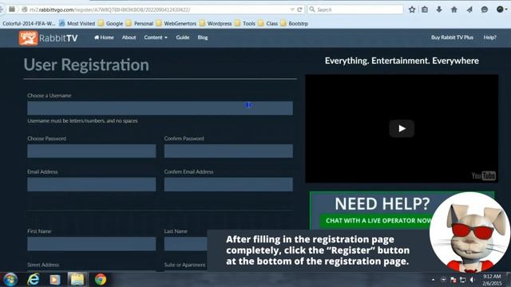This screenshot has height=287, width=511.
Task: Click the RabbitTV logo
Action: (48, 38)
